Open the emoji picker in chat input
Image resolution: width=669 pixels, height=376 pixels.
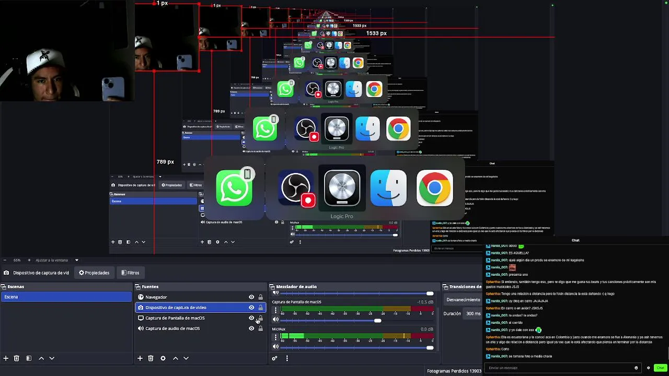(x=636, y=368)
